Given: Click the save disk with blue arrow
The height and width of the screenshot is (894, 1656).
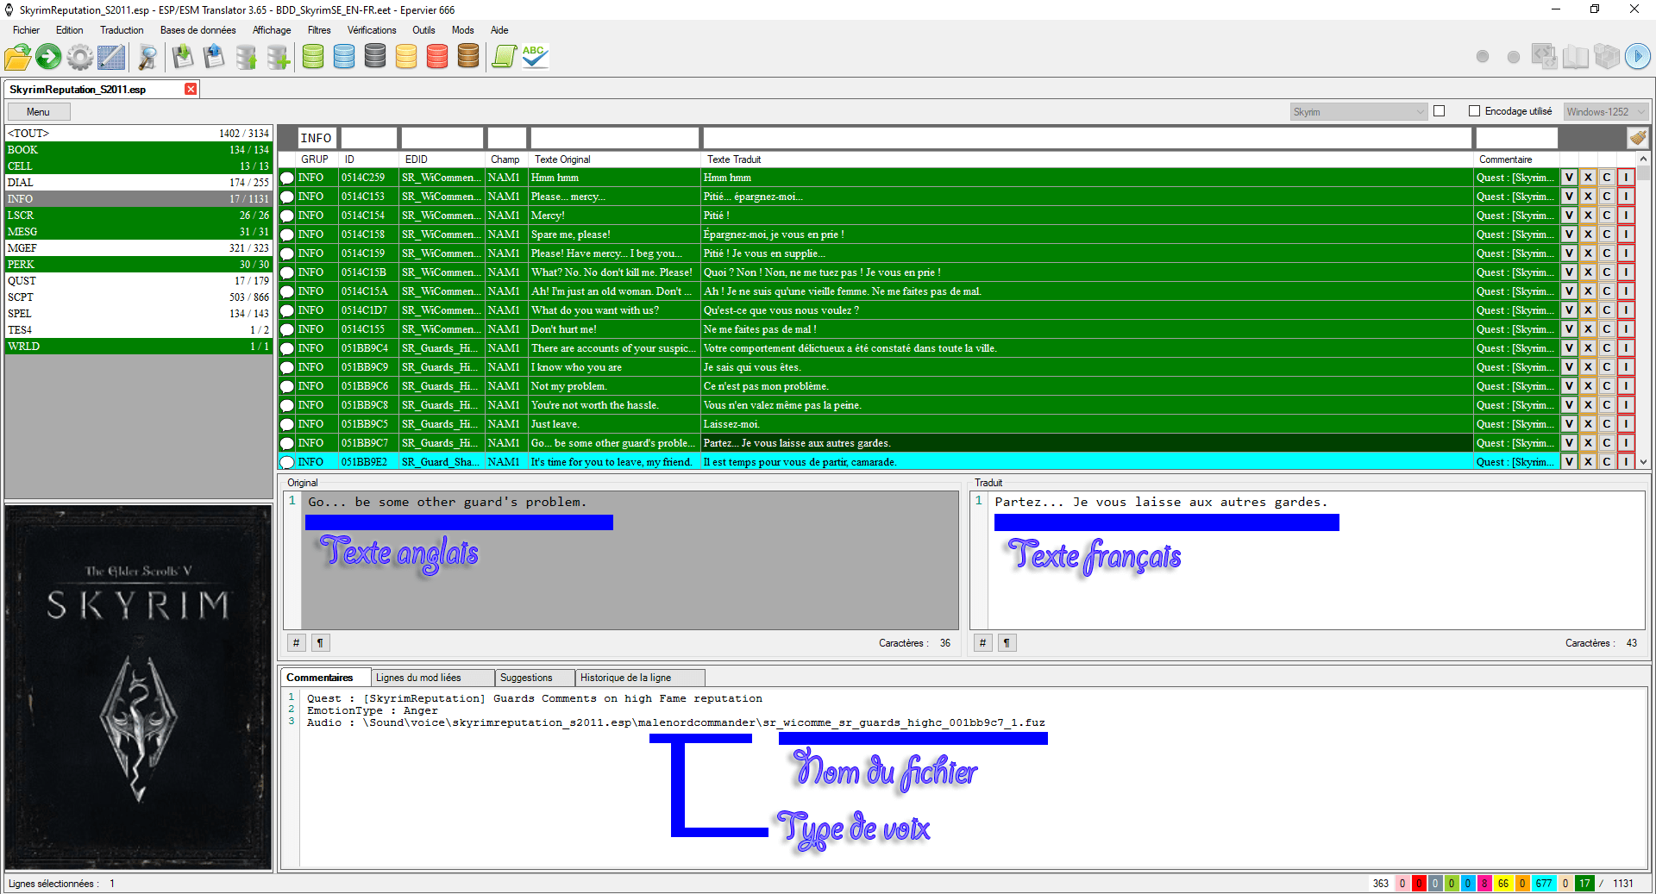Looking at the screenshot, I should (x=214, y=58).
